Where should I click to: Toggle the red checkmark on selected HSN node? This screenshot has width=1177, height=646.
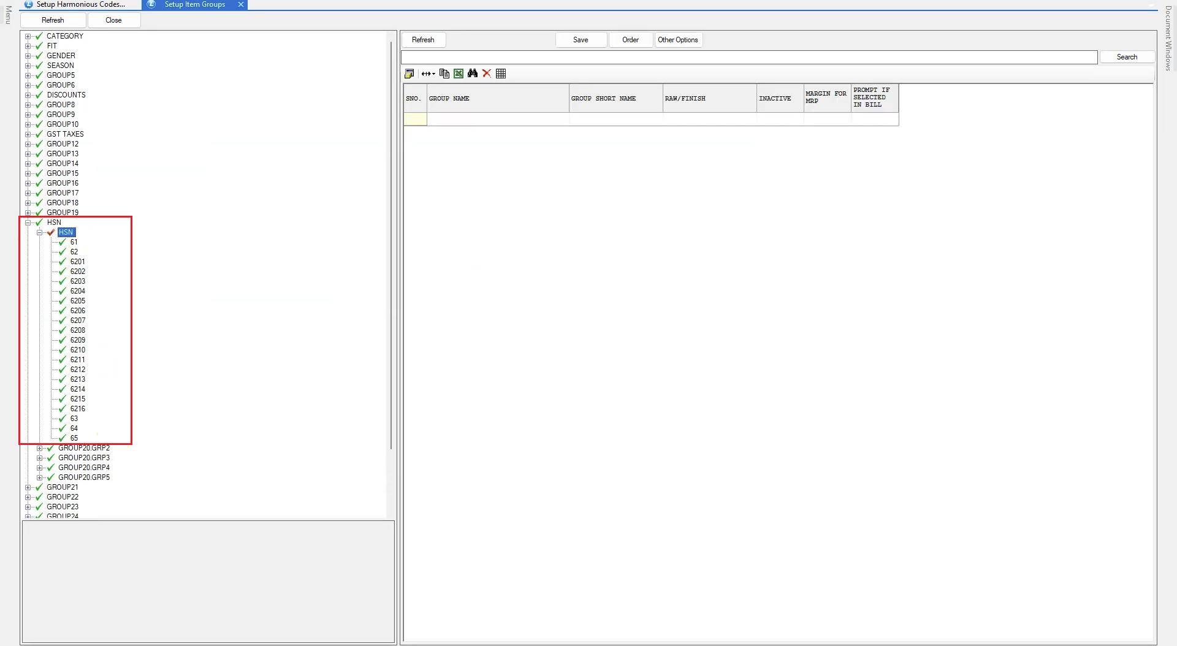(51, 232)
